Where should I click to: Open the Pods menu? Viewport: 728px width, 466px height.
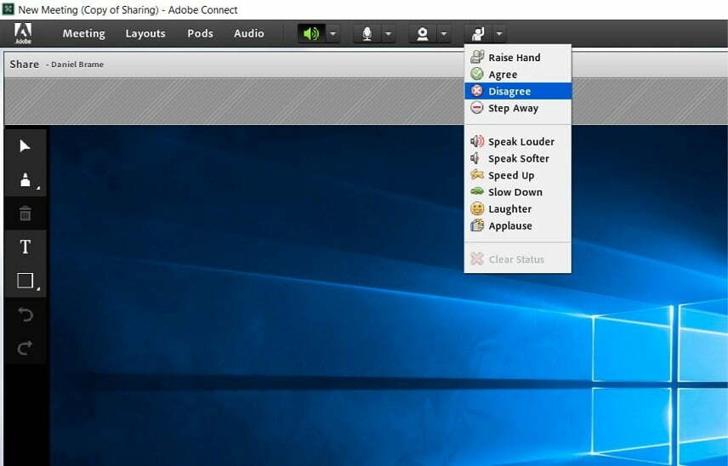[x=200, y=33]
